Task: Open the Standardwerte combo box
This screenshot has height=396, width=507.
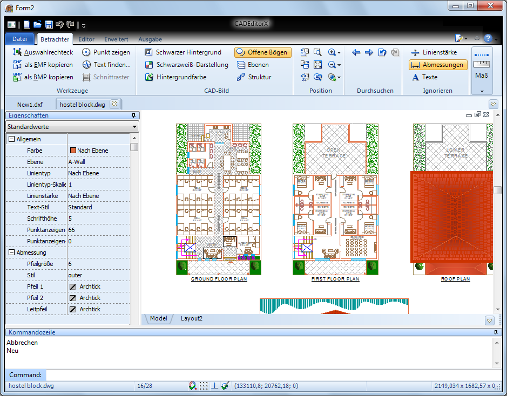Action: (72, 127)
